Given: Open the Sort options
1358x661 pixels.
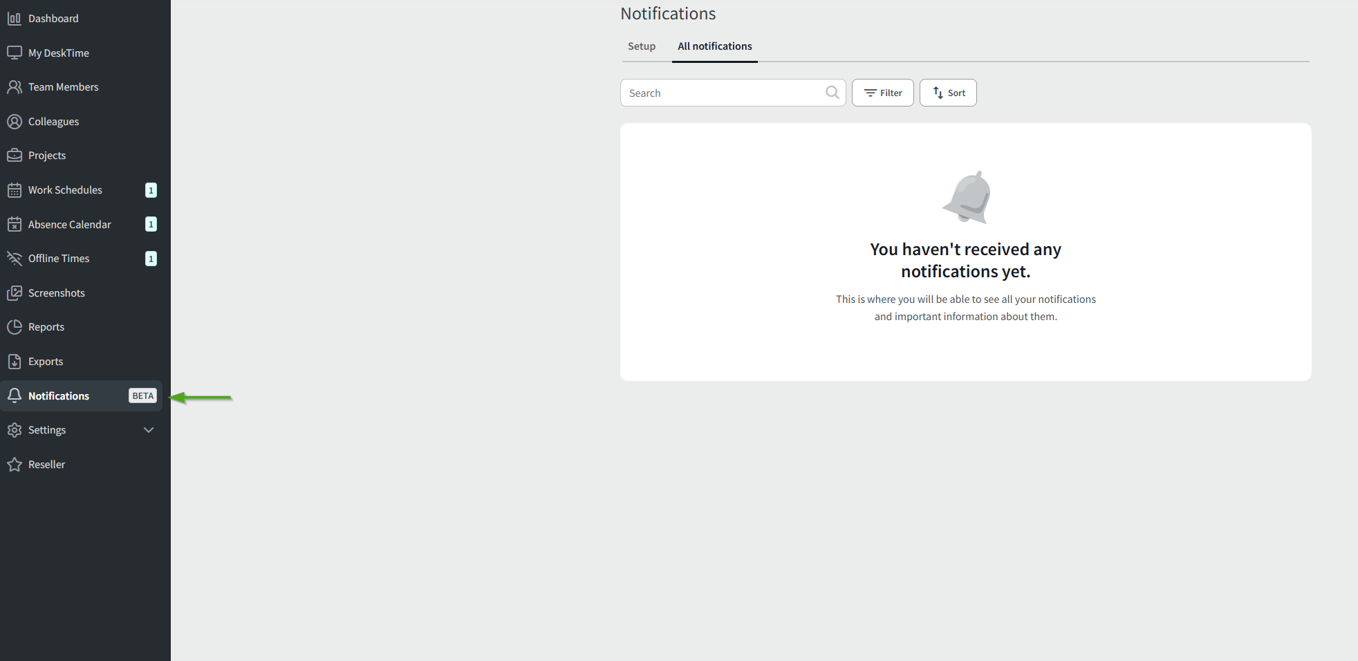Looking at the screenshot, I should point(948,93).
